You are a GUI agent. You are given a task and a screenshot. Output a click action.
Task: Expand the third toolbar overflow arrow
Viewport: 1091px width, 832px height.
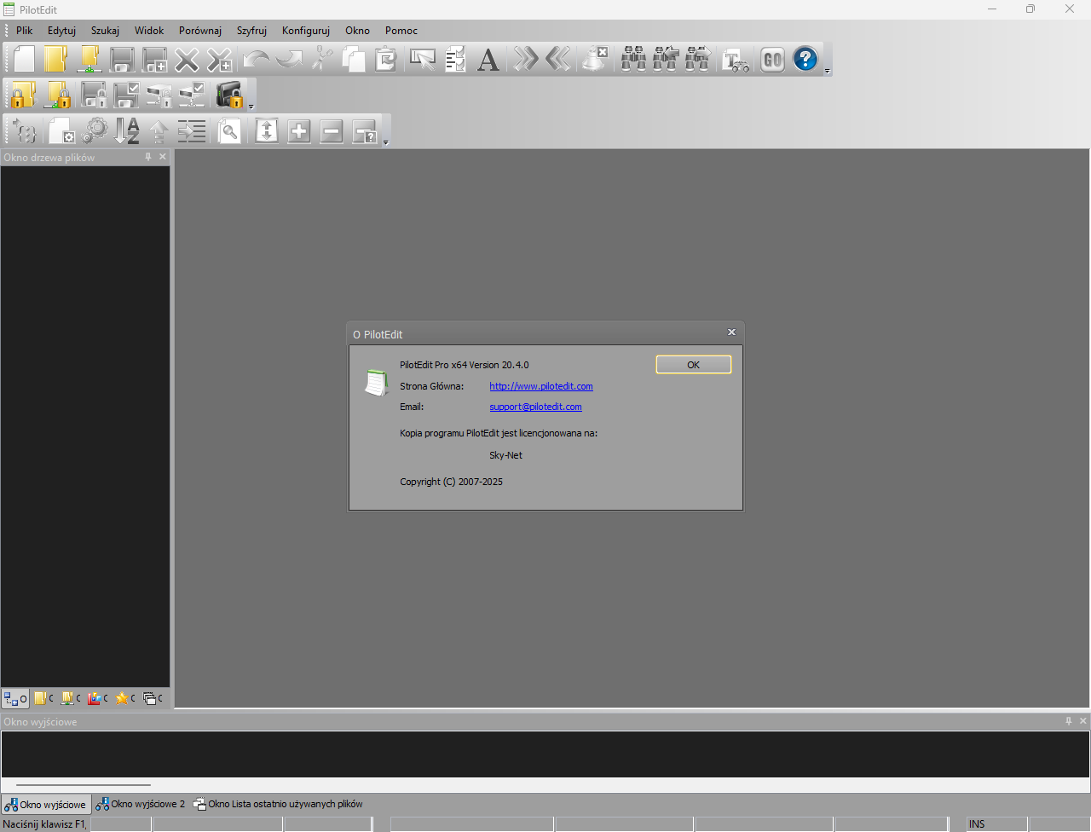click(x=386, y=143)
